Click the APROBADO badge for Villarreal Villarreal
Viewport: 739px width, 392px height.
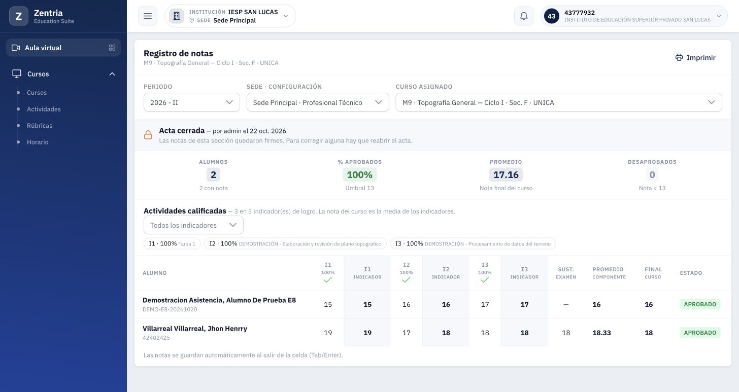[700, 333]
